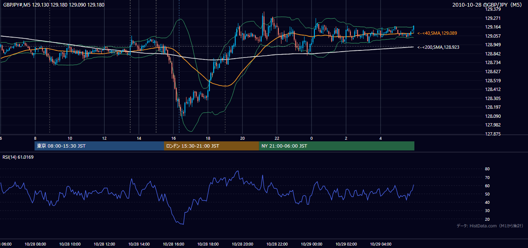This screenshot has height=248, width=528.
Task: Click RSI scale value 40
Action: pyautogui.click(x=487, y=202)
